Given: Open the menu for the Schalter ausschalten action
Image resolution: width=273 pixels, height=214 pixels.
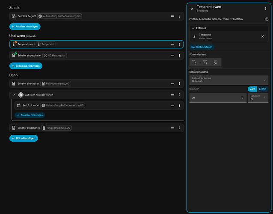Looking at the screenshot, I should (x=179, y=128).
